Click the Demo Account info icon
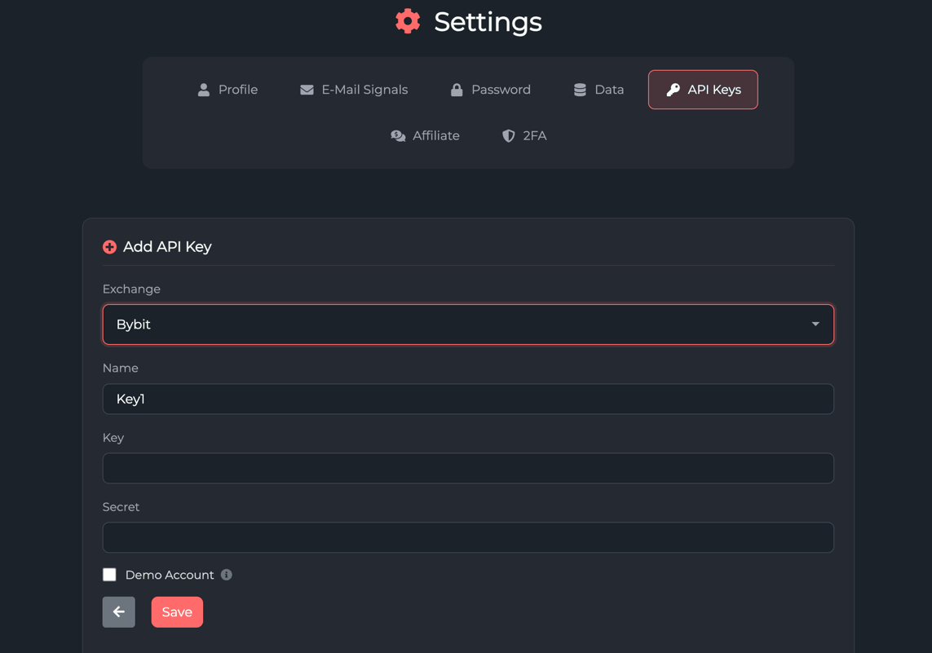 click(227, 575)
